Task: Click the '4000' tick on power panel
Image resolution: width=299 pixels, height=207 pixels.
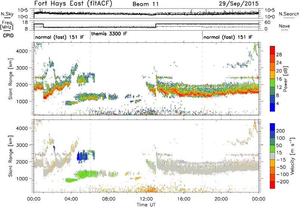Action: (22, 51)
